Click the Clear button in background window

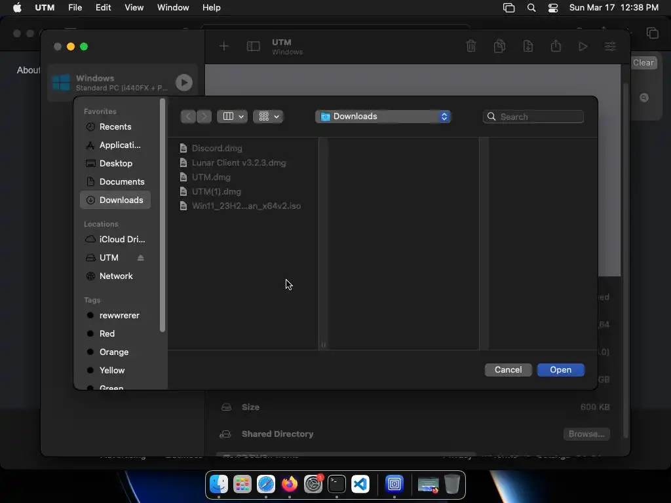[643, 63]
